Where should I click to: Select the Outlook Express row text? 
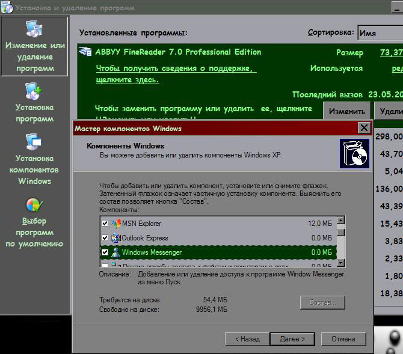144,238
